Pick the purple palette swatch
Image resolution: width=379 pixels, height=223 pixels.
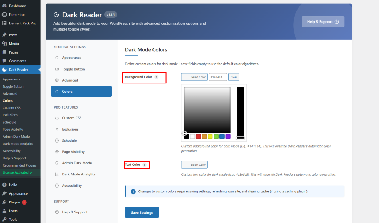click(x=228, y=137)
